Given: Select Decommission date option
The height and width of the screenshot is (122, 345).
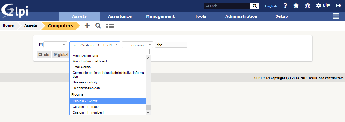Looking at the screenshot, I should [108, 88].
